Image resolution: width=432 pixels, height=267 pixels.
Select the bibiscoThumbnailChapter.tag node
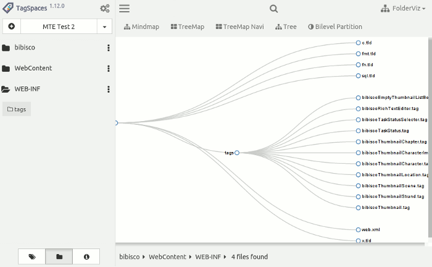(391, 142)
